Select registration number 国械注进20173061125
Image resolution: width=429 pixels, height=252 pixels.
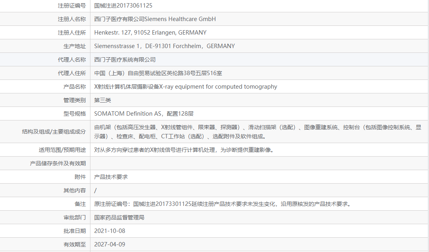click(123, 6)
